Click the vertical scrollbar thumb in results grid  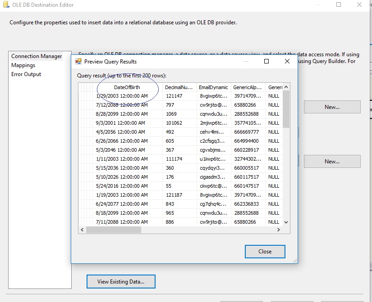point(286,109)
